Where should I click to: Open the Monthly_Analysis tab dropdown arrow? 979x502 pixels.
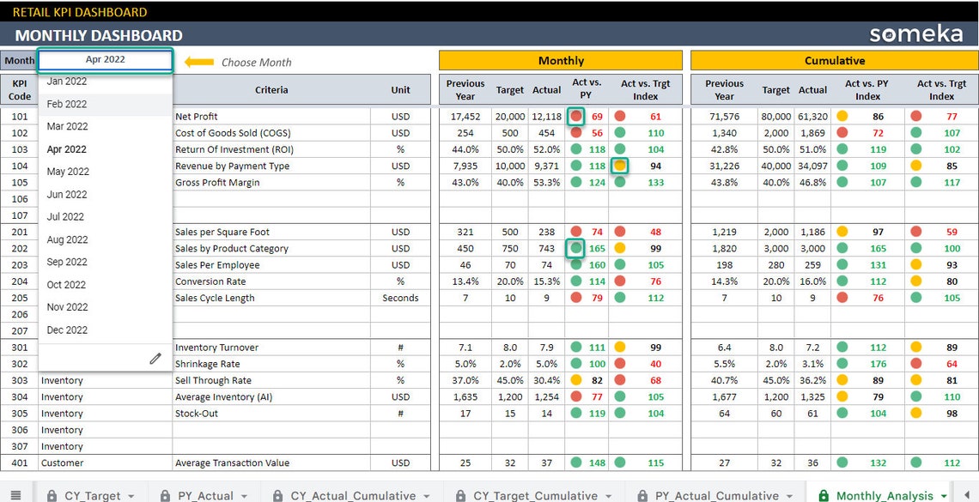[944, 496]
